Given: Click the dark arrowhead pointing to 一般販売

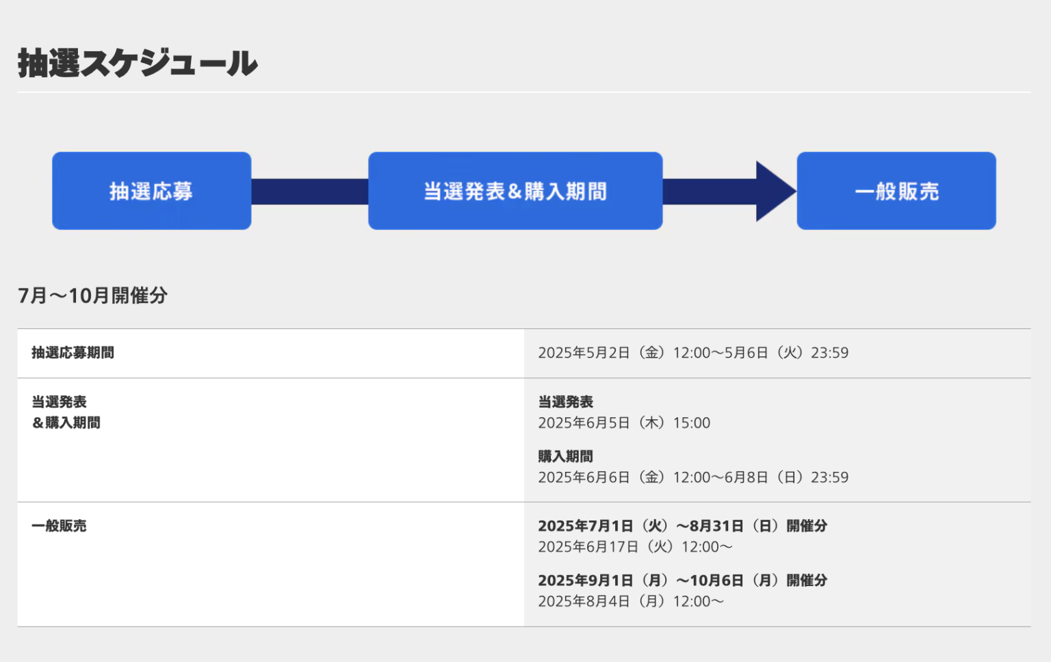Looking at the screenshot, I should 775,191.
